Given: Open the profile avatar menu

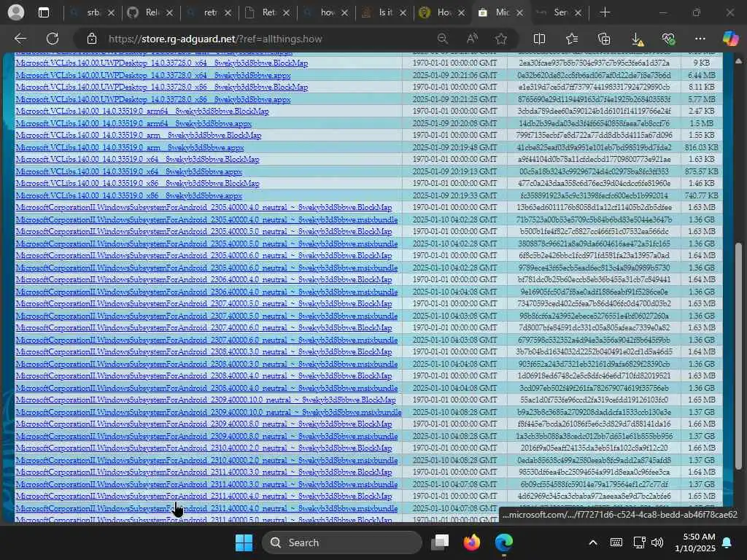Looking at the screenshot, I should (x=16, y=12).
